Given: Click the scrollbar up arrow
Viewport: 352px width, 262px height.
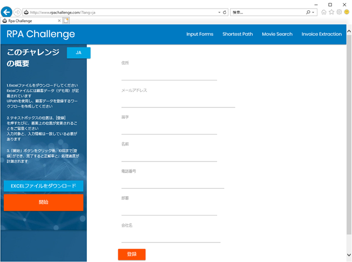Looking at the screenshot, I should tap(349, 31).
